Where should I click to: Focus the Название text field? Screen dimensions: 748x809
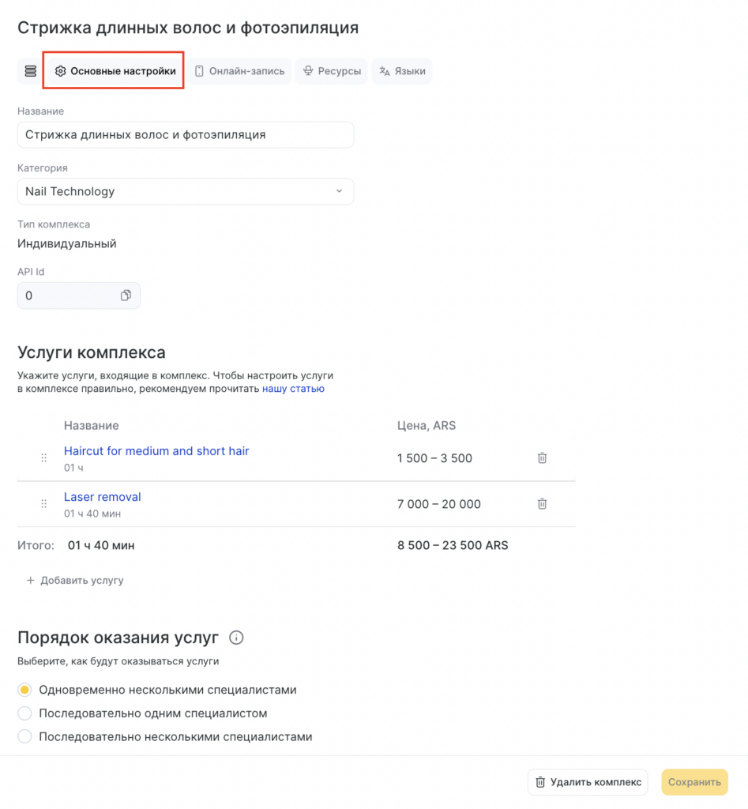(186, 135)
